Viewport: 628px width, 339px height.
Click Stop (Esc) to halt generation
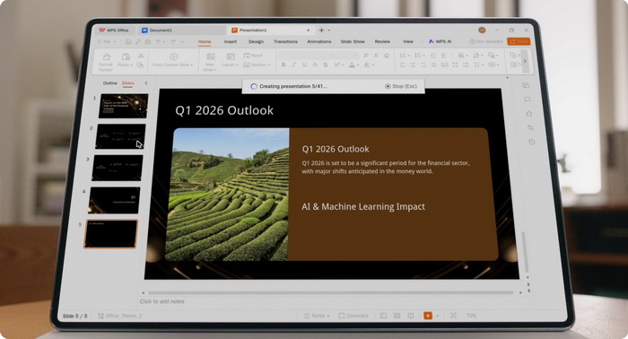pos(401,86)
